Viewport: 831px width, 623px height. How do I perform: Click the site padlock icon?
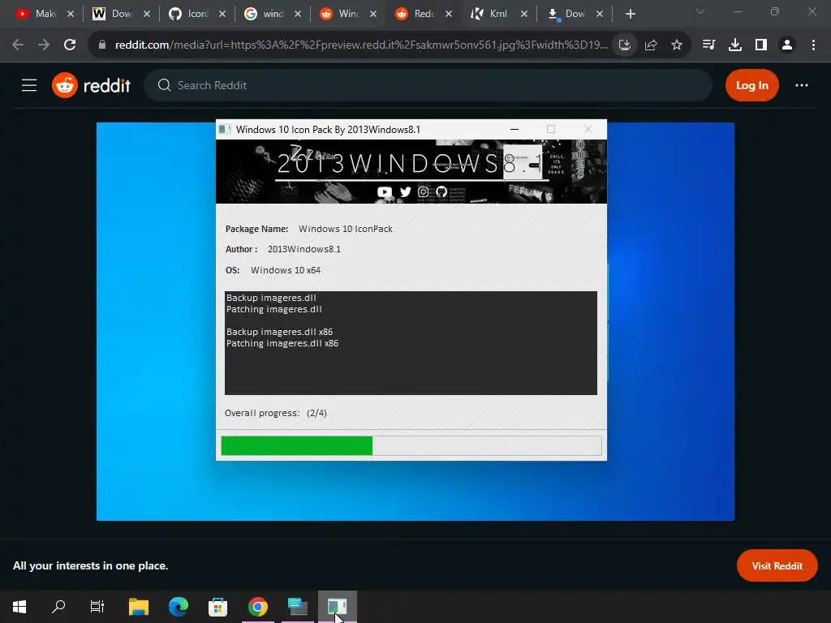102,45
